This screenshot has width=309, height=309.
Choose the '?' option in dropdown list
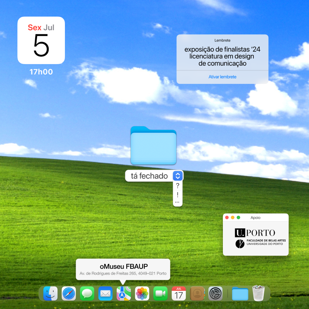pos(178,186)
